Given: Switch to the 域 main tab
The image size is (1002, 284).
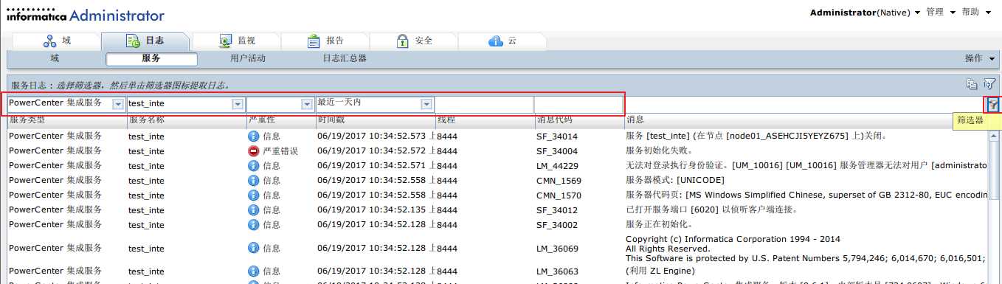Looking at the screenshot, I should 58,41.
